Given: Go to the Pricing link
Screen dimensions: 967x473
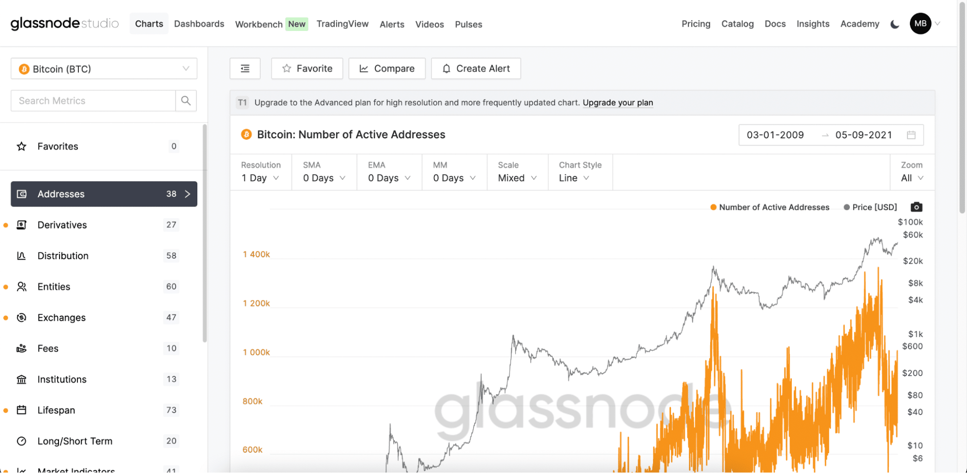Looking at the screenshot, I should 696,24.
